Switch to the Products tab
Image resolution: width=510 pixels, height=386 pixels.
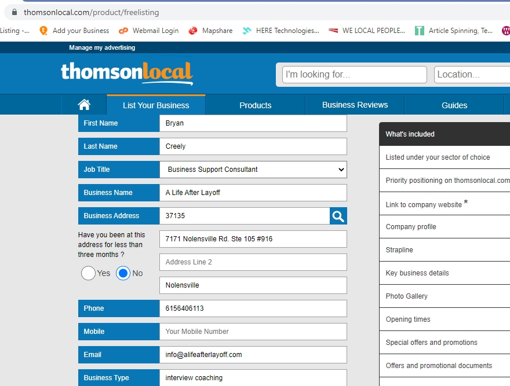tap(255, 105)
